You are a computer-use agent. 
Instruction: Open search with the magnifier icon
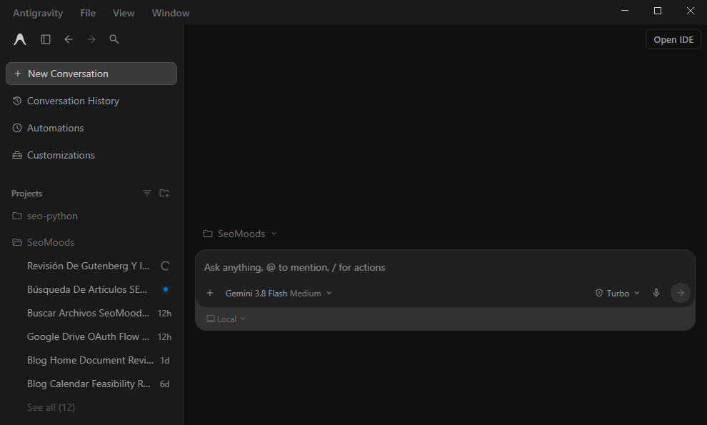click(114, 40)
